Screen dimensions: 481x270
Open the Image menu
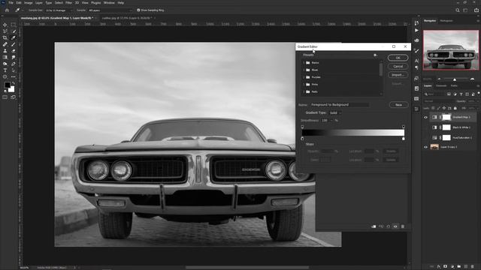click(29, 3)
